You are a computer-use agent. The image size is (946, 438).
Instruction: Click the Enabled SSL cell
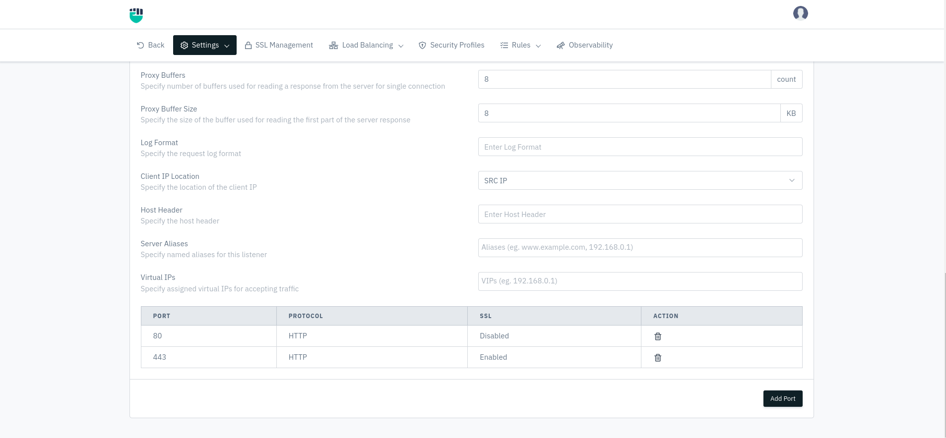tap(554, 357)
